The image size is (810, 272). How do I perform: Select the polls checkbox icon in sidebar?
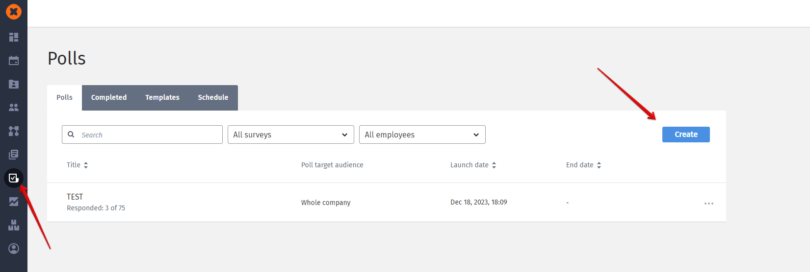tap(14, 178)
